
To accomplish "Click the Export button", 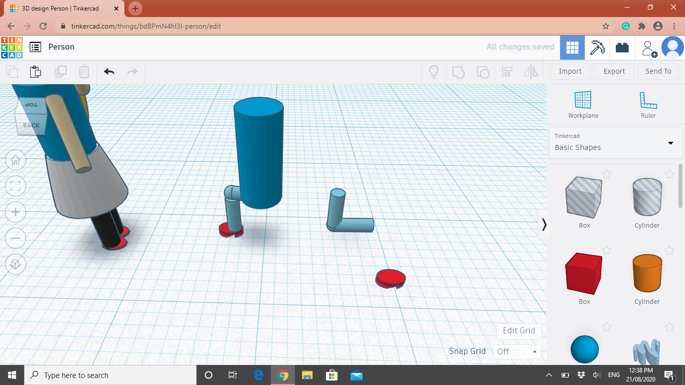I will click(x=614, y=71).
